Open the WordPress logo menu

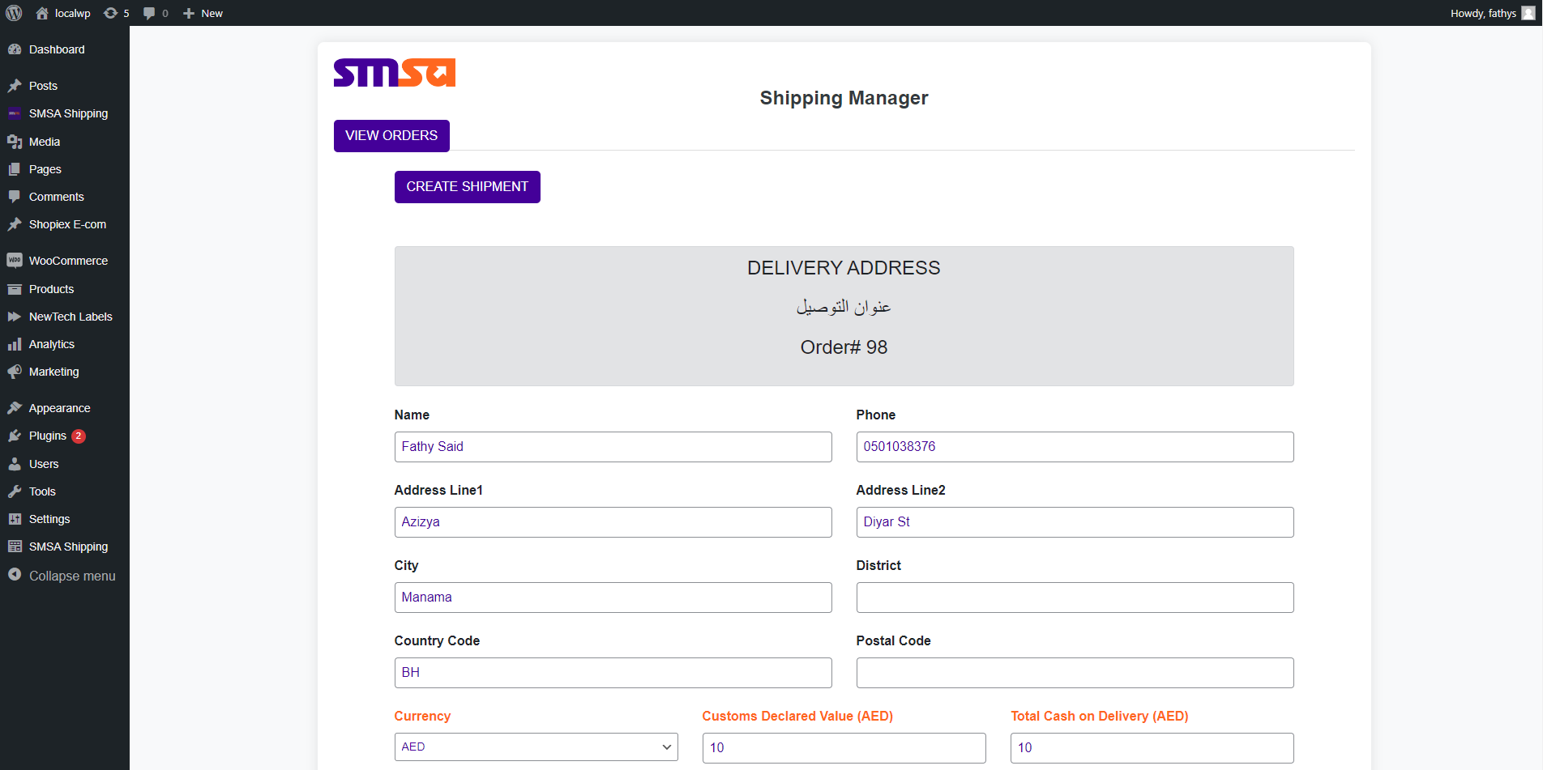pos(14,13)
